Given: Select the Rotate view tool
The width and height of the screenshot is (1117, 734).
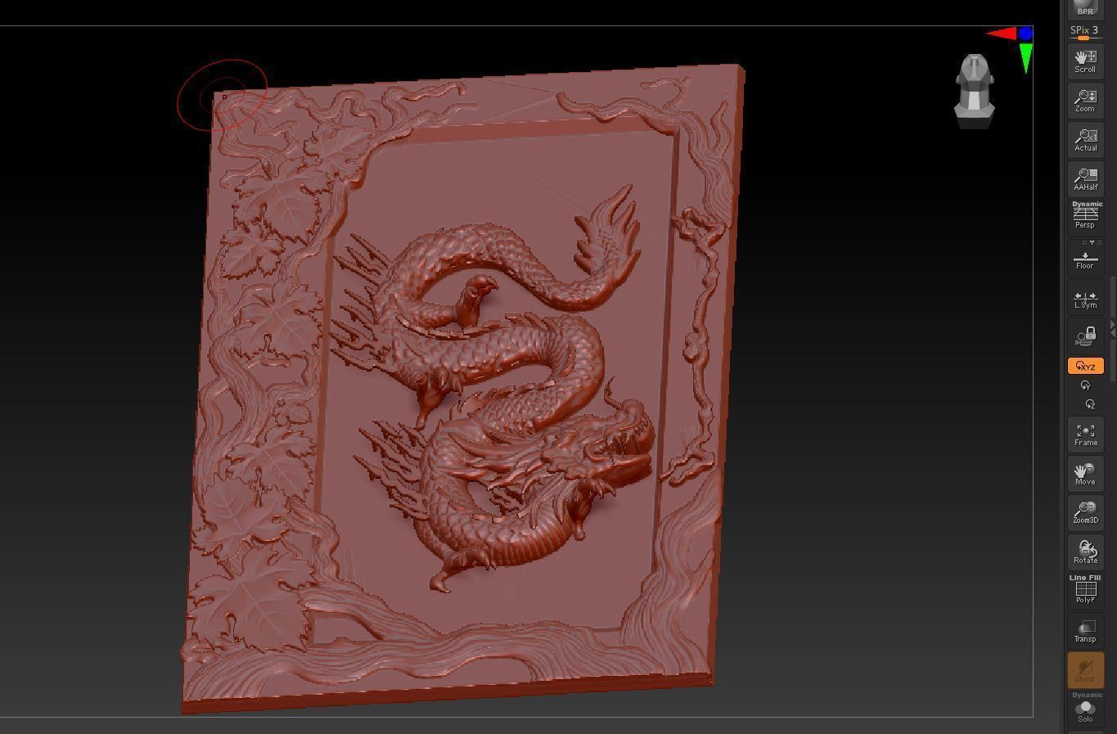Looking at the screenshot, I should 1085,552.
